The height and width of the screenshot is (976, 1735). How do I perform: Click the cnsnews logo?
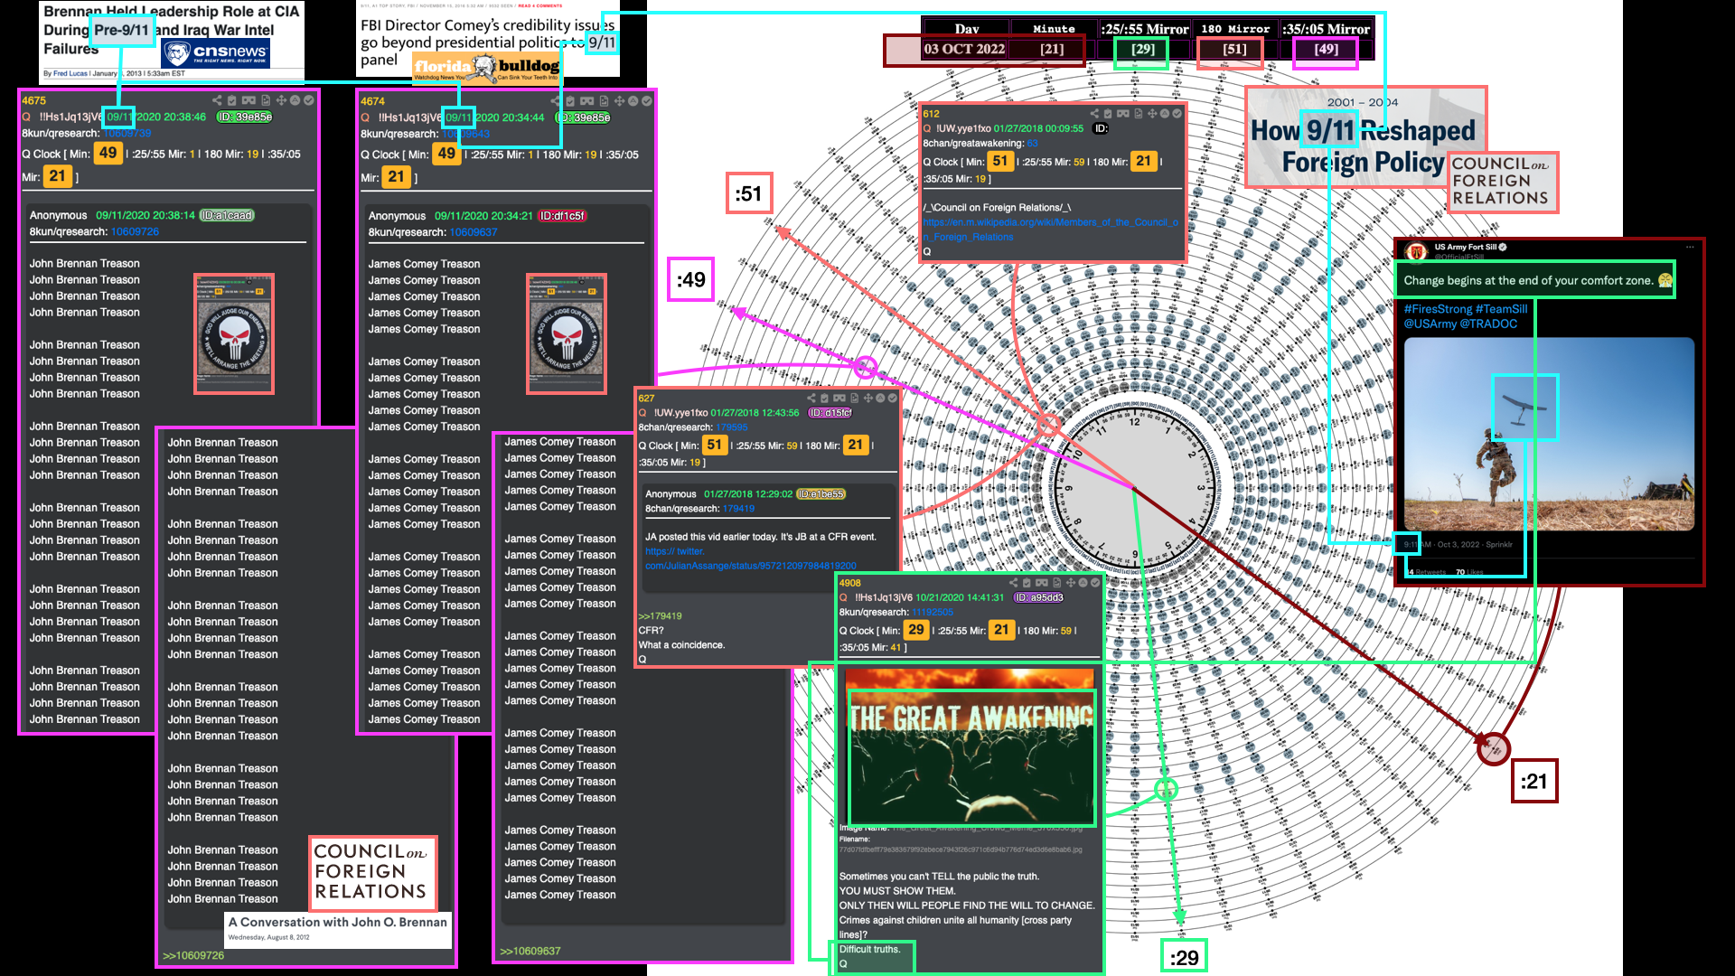click(x=215, y=53)
